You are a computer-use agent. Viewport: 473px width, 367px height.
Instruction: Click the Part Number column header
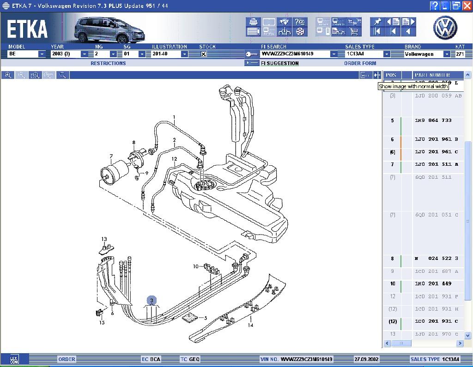[x=438, y=75]
